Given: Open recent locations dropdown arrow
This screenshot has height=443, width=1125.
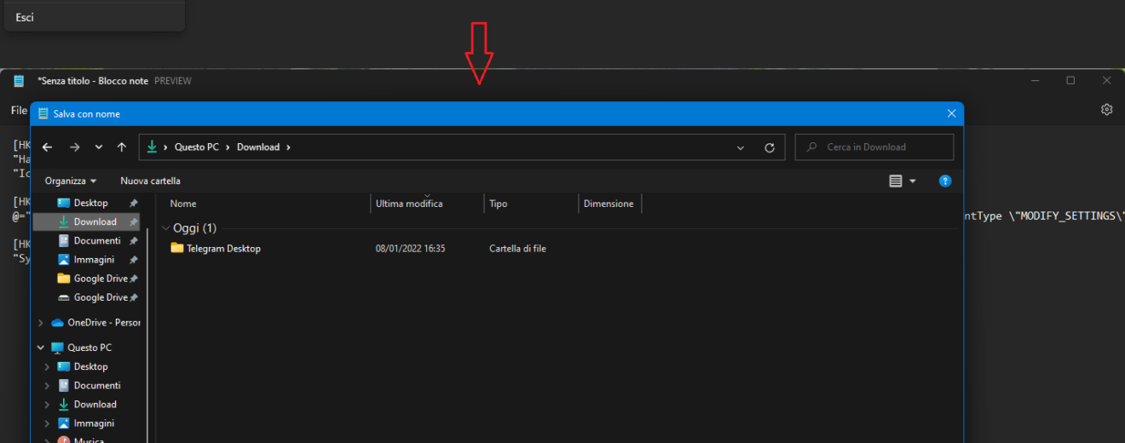Looking at the screenshot, I should (99, 147).
